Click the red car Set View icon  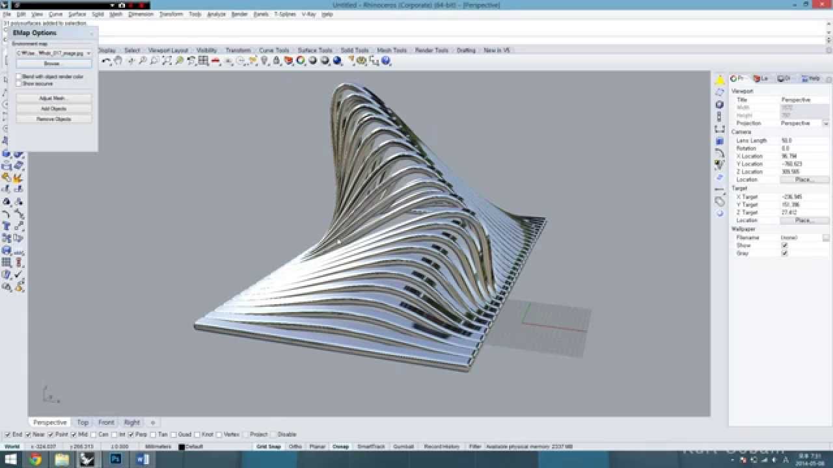pyautogui.click(x=215, y=60)
